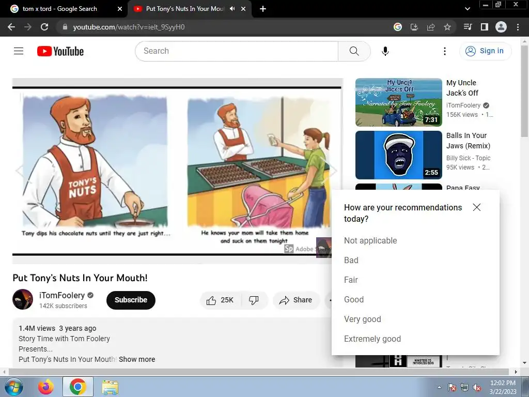
Task: Close the recommendations survey popup
Action: click(x=477, y=207)
